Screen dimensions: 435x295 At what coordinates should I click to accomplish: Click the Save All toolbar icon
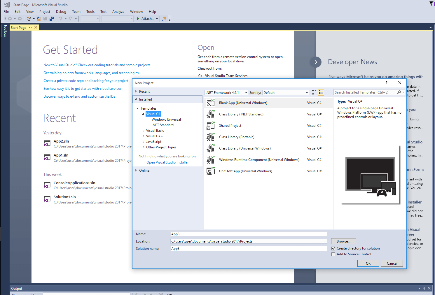[x=52, y=19]
